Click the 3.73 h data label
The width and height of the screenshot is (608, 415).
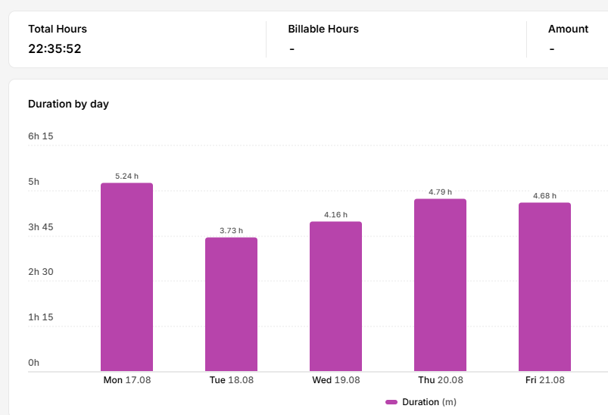click(231, 231)
